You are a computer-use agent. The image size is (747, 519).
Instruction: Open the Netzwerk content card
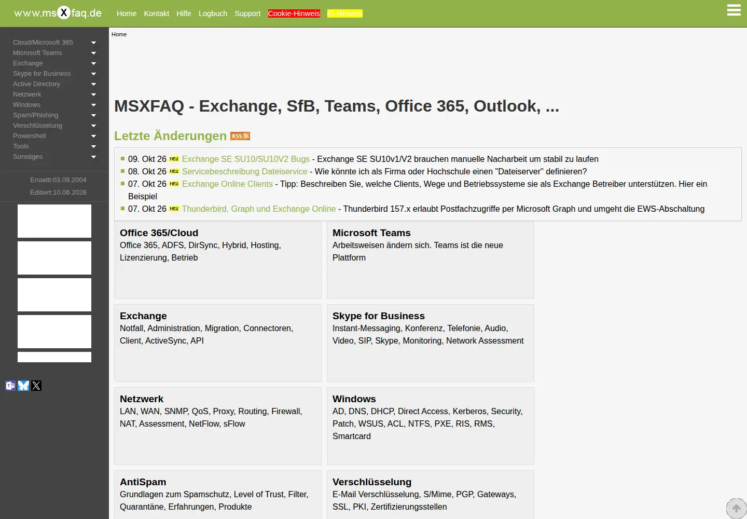point(218,426)
